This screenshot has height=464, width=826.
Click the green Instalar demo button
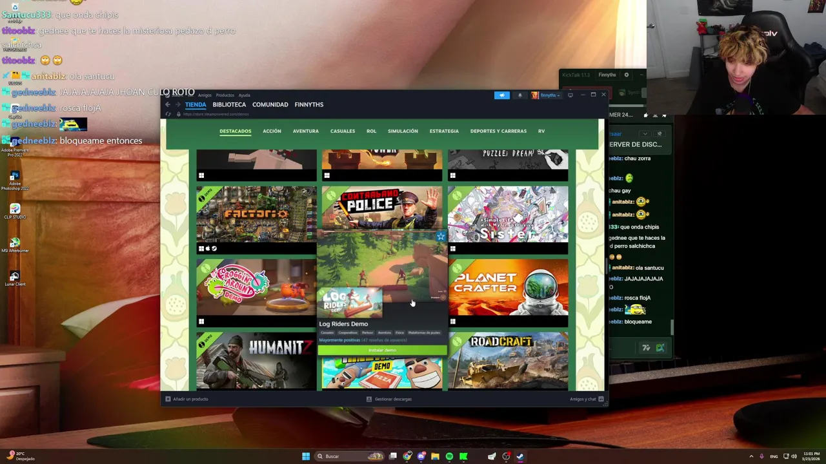382,350
